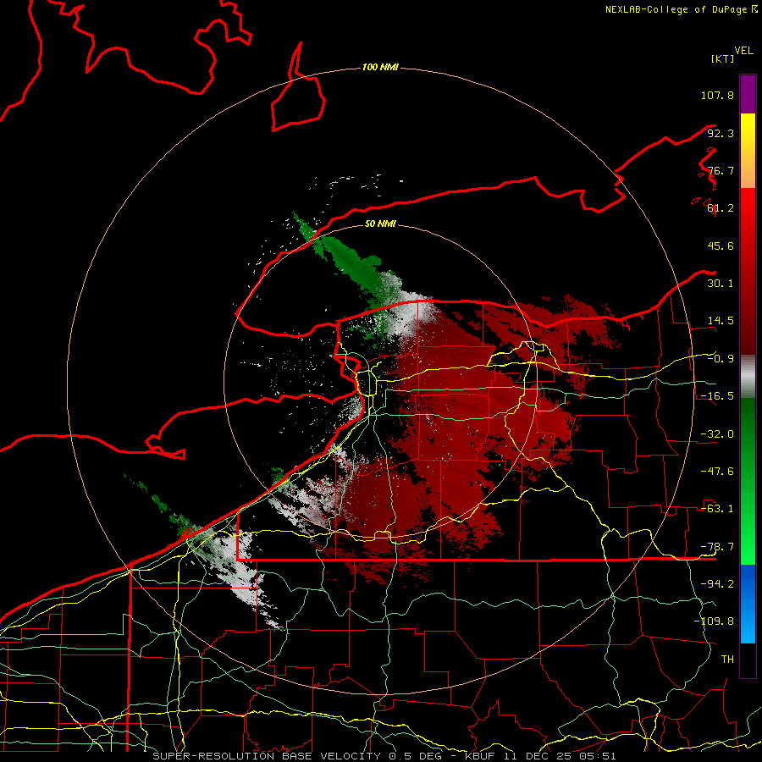Click the yellow segment of the velocity color bar

(x=748, y=136)
